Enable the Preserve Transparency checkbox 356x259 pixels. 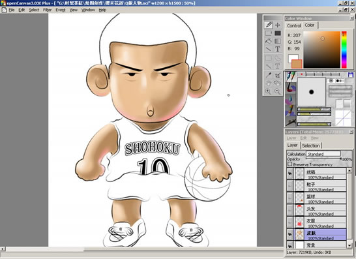pyautogui.click(x=289, y=164)
